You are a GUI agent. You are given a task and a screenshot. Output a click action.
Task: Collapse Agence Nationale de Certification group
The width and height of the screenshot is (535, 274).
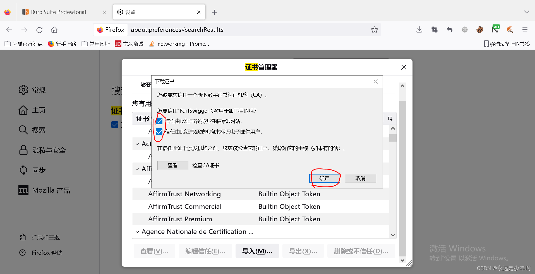(x=137, y=232)
